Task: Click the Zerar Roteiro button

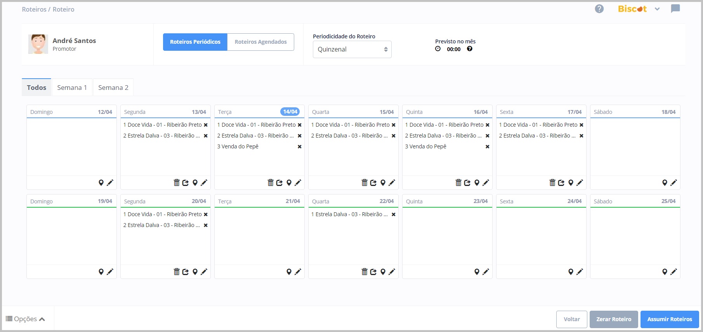Action: click(x=613, y=319)
